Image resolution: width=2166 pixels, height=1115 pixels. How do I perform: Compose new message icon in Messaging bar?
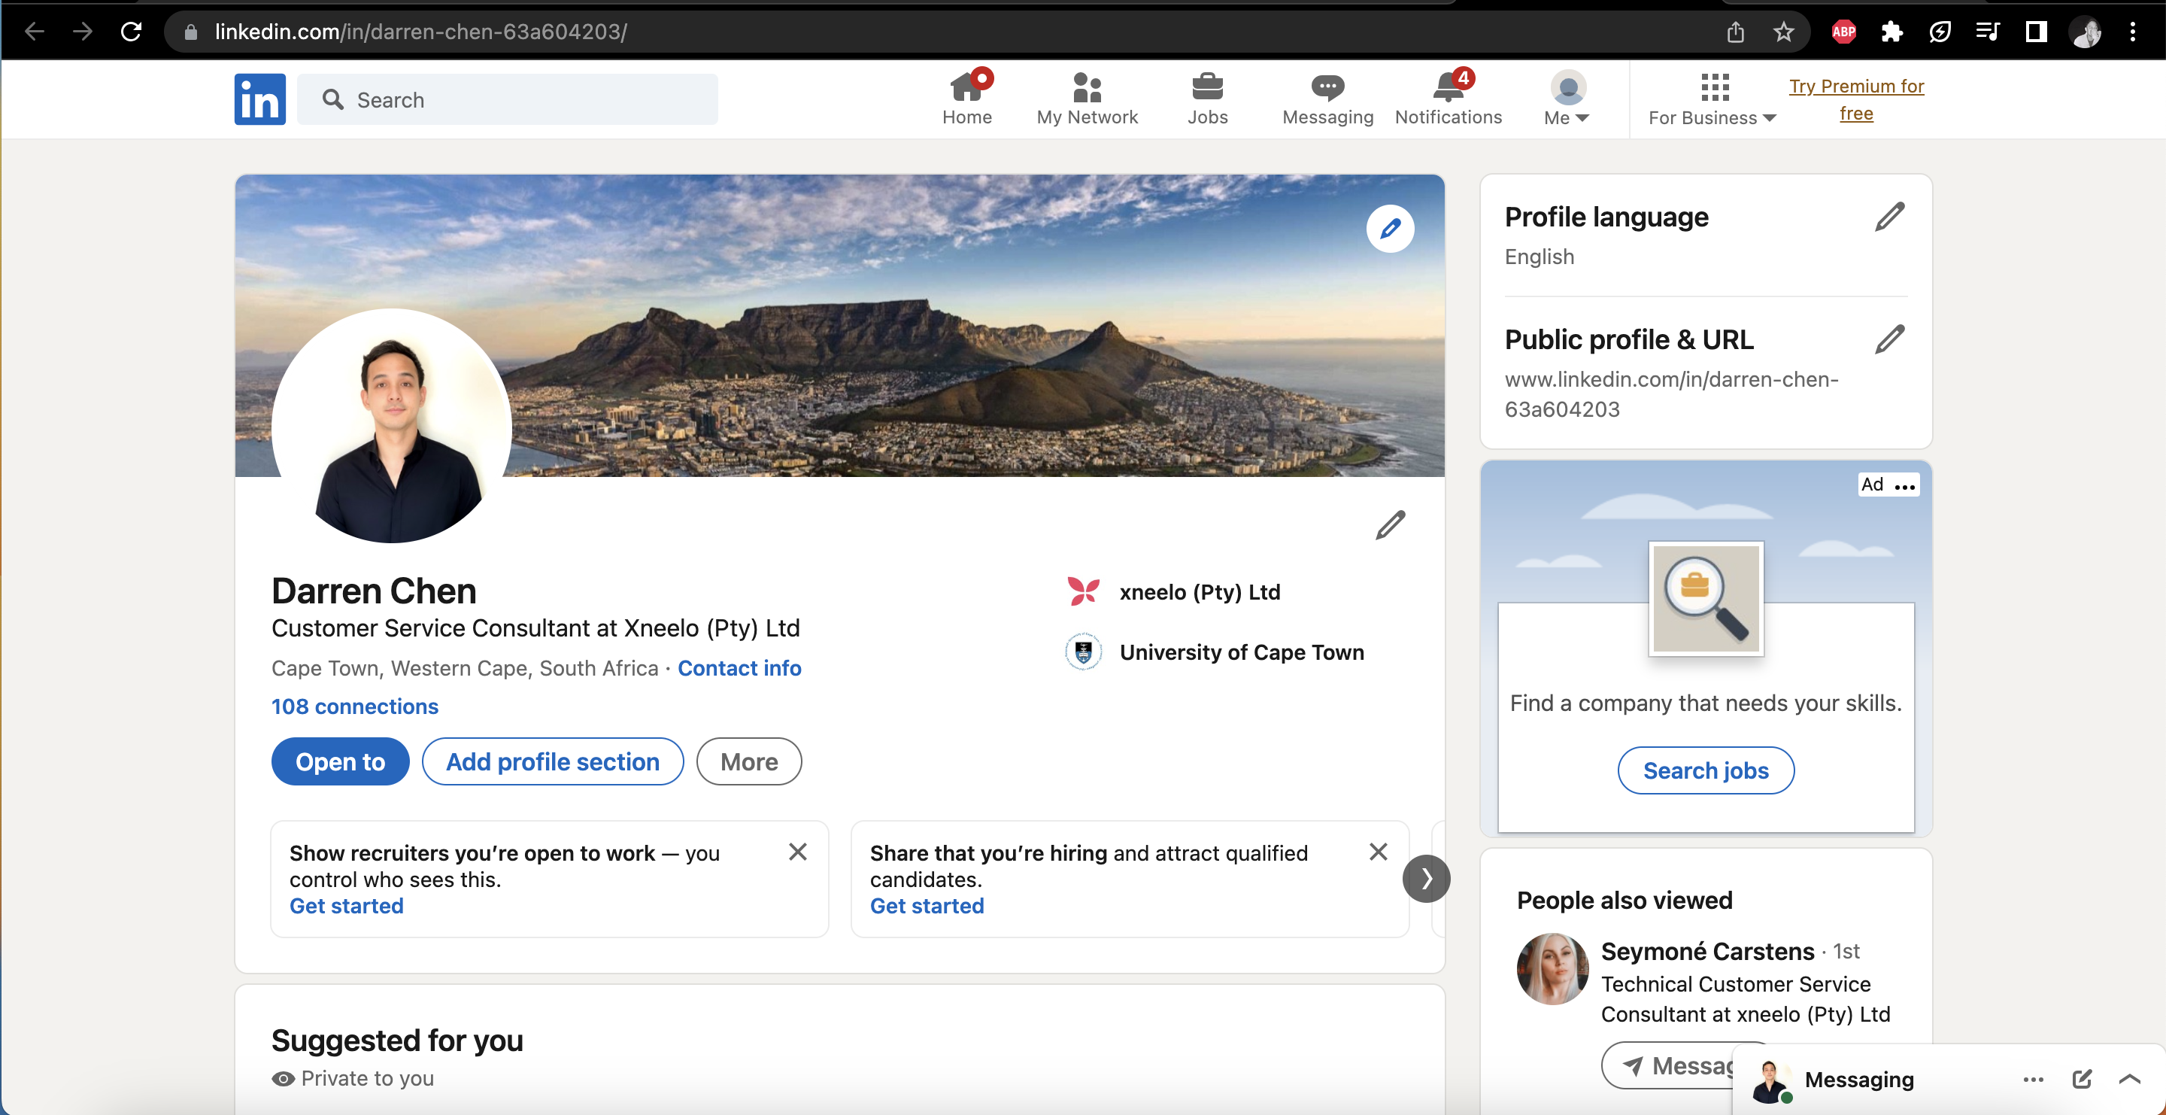pos(2081,1079)
